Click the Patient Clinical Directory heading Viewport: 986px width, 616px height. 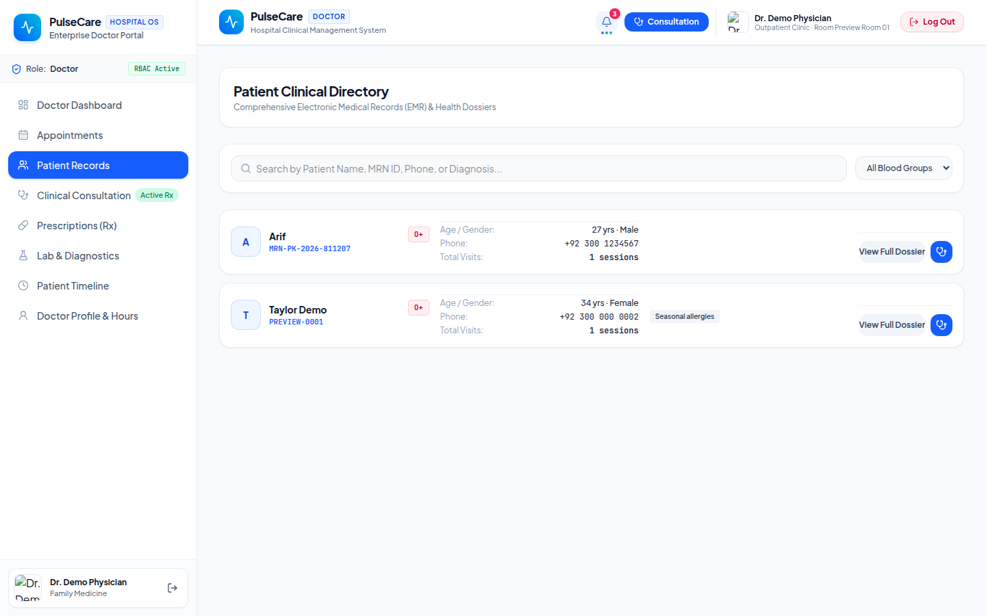(x=311, y=92)
